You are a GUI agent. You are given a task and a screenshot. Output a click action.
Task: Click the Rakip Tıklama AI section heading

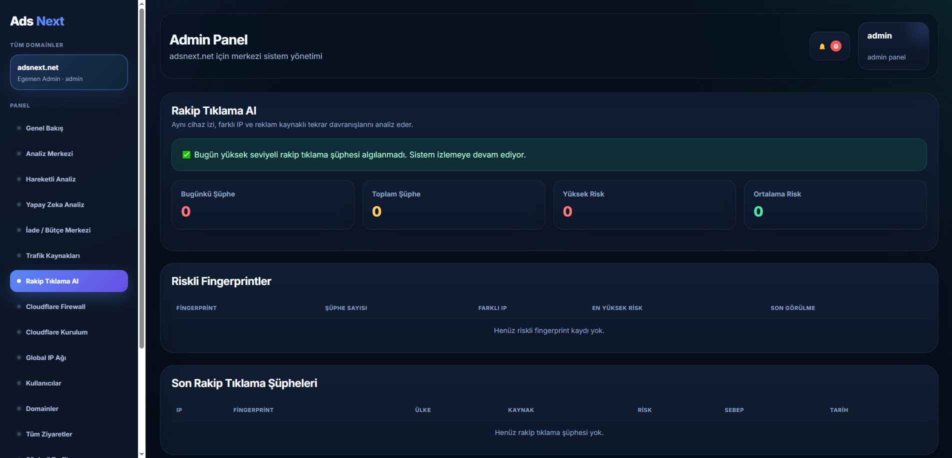point(214,110)
